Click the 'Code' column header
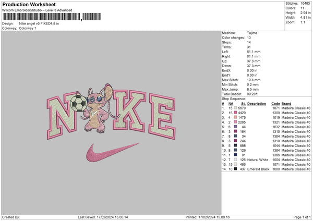Image resolution: width=313 pixels, height=221 pixels. click(275, 104)
